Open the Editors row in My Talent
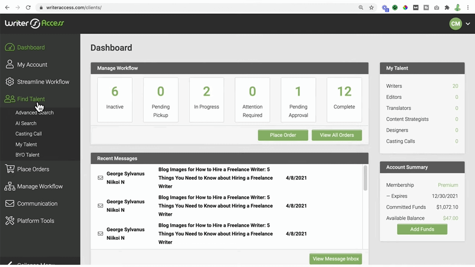Image resolution: width=475 pixels, height=267 pixels. point(422,97)
